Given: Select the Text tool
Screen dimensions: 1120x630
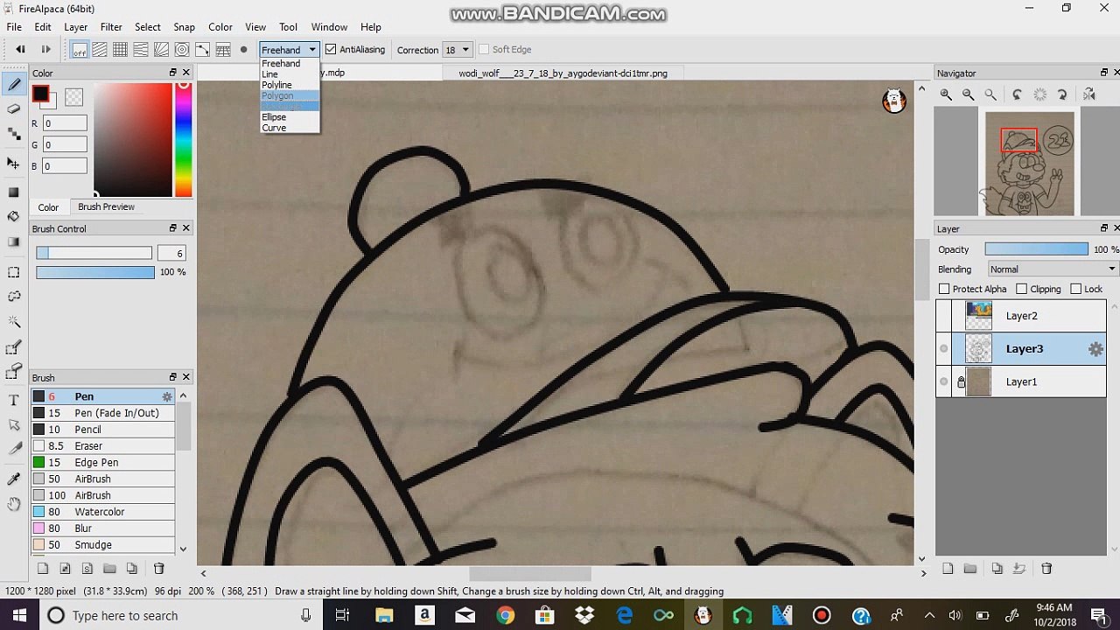Looking at the screenshot, I should pos(14,401).
